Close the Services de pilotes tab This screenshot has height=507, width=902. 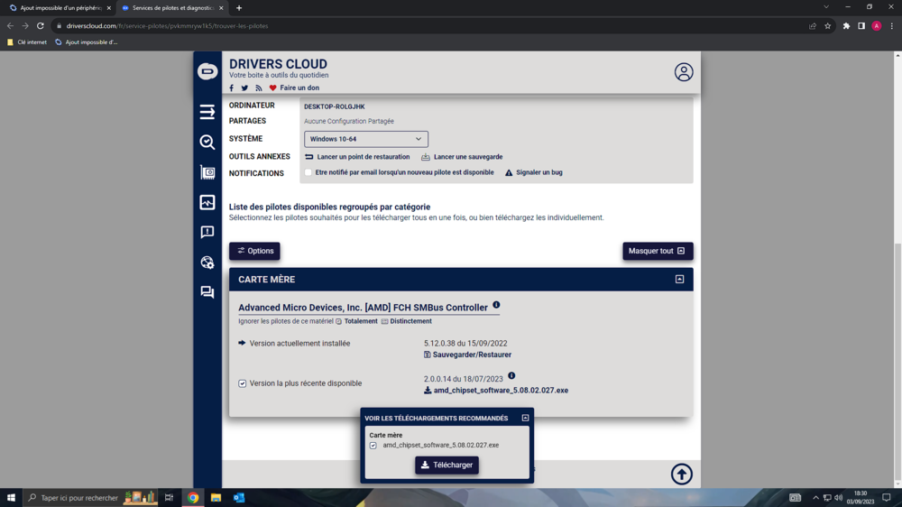[221, 8]
